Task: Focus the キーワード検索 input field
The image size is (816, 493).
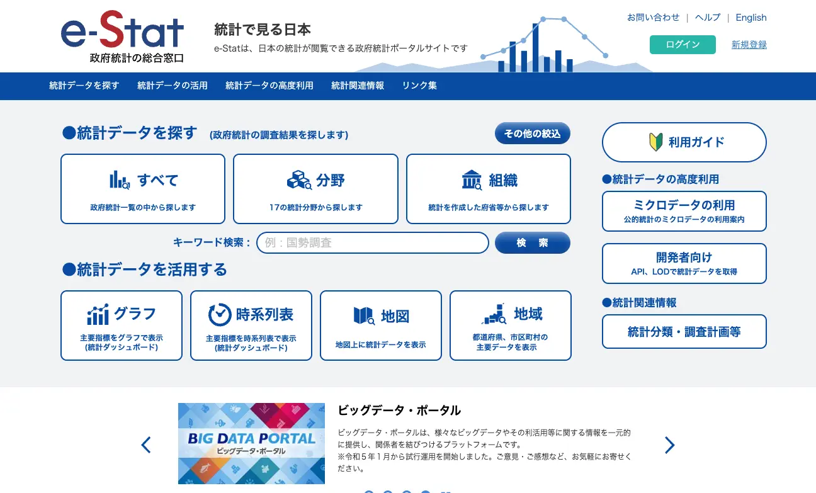Action: pos(372,242)
